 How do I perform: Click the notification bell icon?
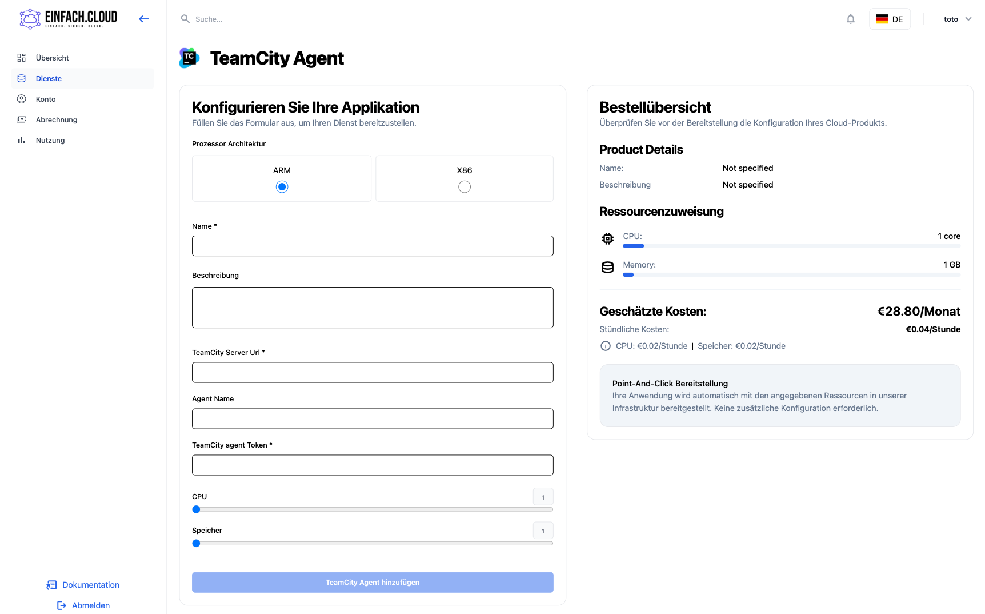(x=850, y=19)
